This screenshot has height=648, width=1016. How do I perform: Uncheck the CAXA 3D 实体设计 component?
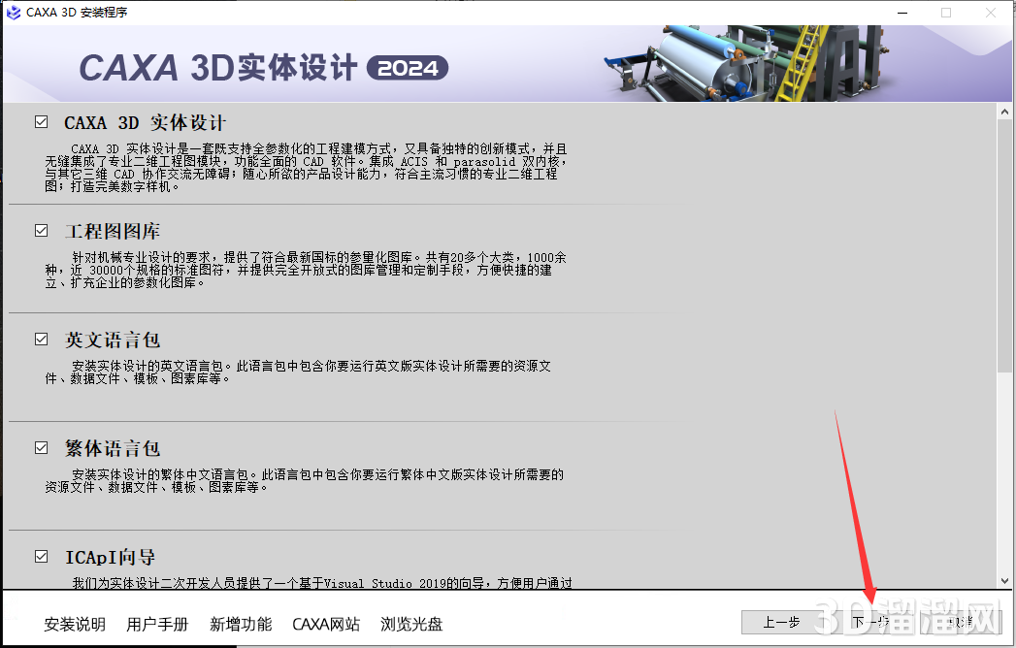pos(40,122)
